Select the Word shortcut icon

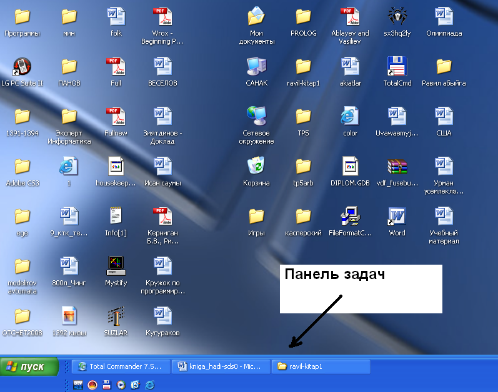click(397, 217)
